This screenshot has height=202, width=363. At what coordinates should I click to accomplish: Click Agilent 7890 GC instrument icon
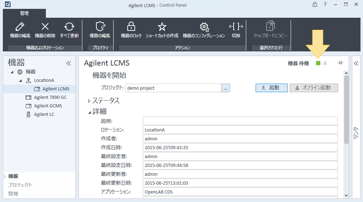click(x=28, y=97)
